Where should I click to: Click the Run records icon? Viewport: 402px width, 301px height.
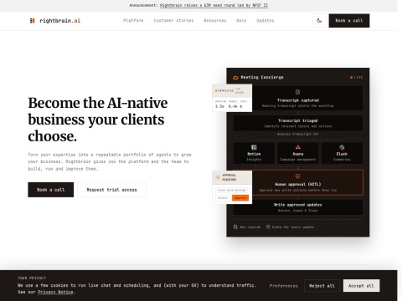[x=235, y=227]
